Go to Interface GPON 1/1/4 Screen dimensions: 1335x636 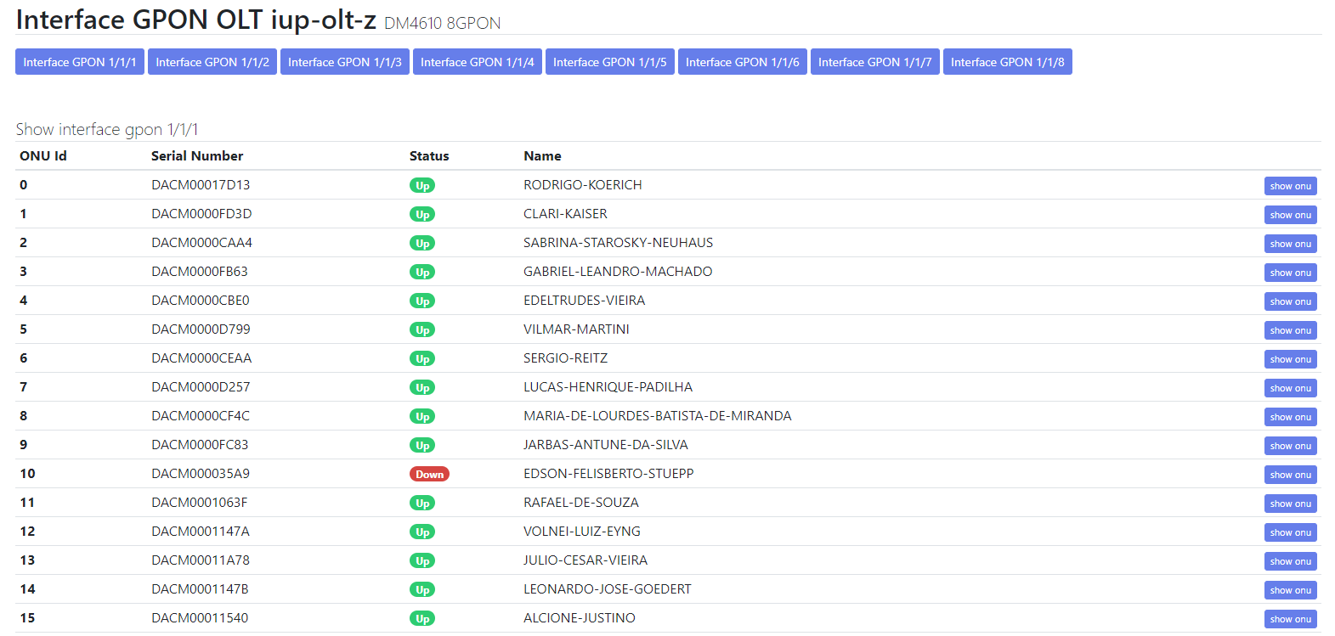pyautogui.click(x=478, y=62)
